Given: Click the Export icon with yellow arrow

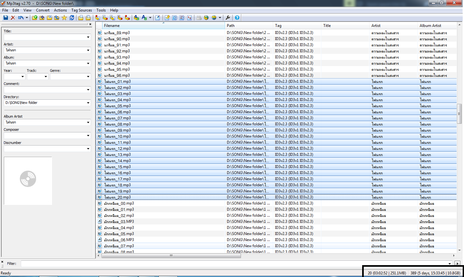Looking at the screenshot, I should tap(167, 18).
